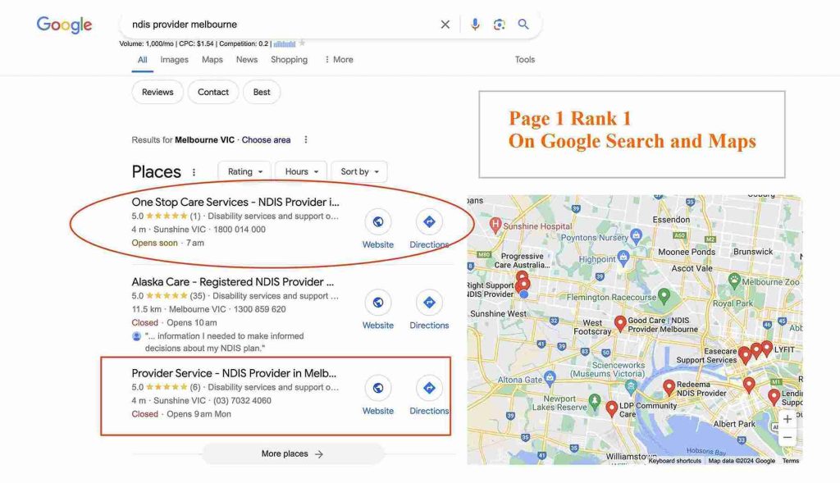Clear the search box with X icon

click(445, 25)
